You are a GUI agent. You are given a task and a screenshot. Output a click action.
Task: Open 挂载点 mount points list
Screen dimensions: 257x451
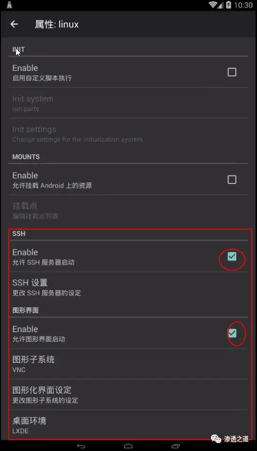click(x=128, y=211)
